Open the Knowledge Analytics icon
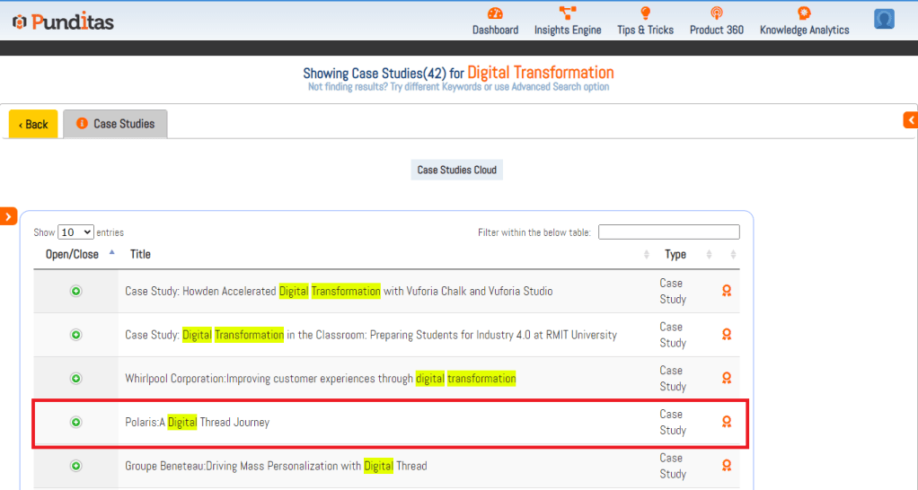This screenshot has height=490, width=918. pyautogui.click(x=804, y=13)
